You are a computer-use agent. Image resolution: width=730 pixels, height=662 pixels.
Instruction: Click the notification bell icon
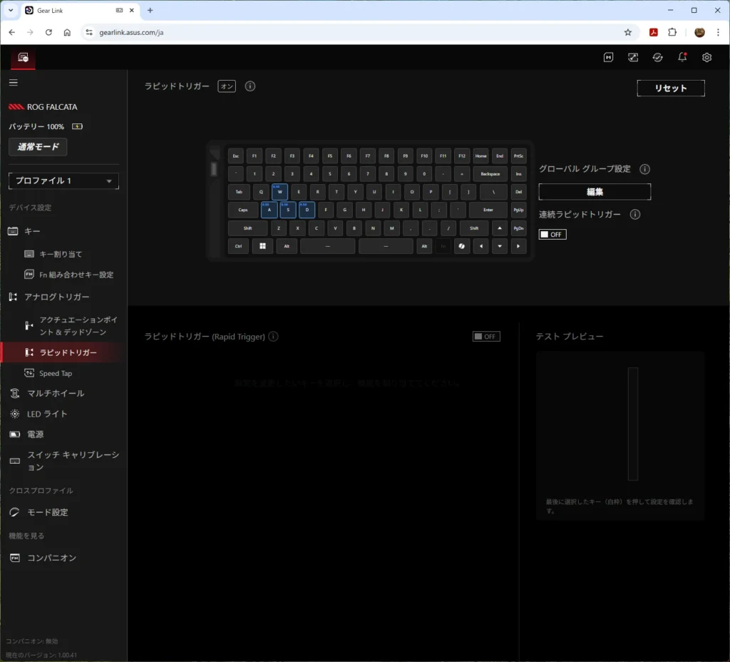682,58
